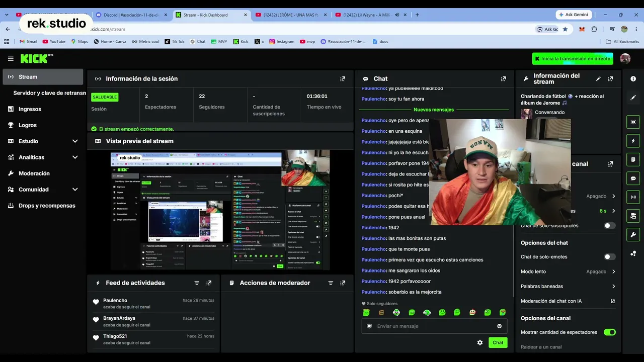This screenshot has height=362, width=644.
Task: Click the user avatar in the Kick header
Action: (x=625, y=59)
